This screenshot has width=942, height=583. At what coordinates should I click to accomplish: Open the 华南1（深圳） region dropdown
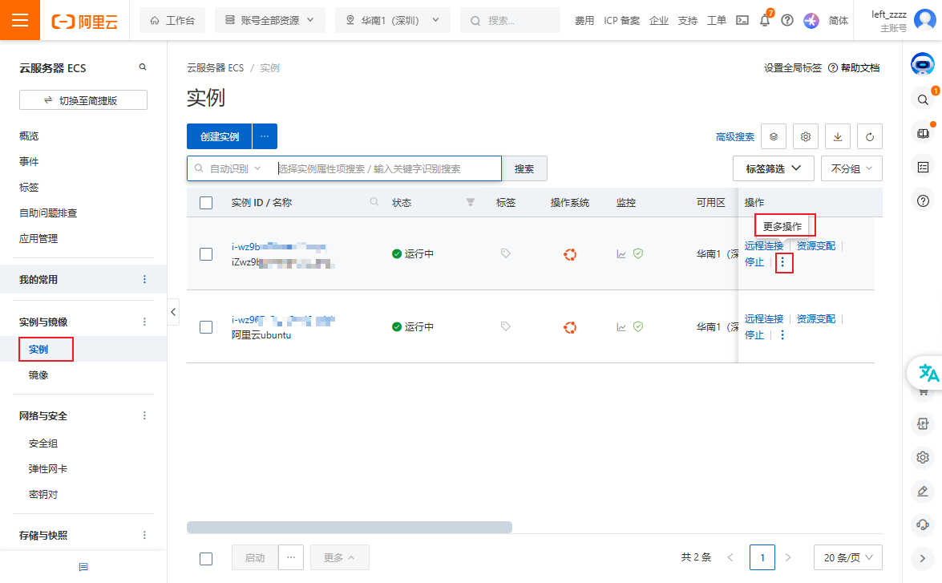tap(392, 20)
